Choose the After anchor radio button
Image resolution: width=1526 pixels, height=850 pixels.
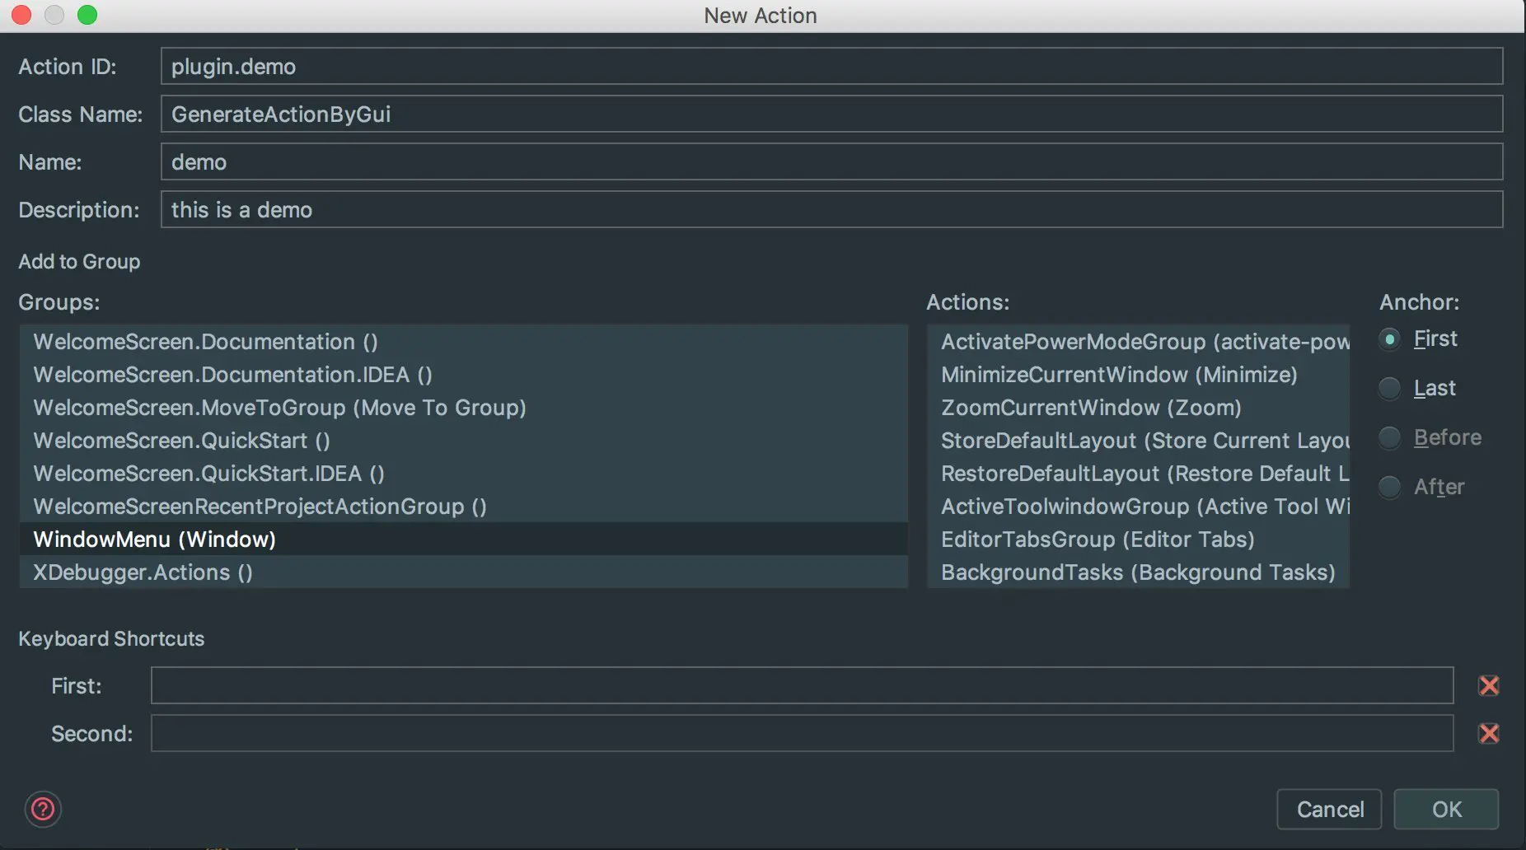[x=1390, y=487]
